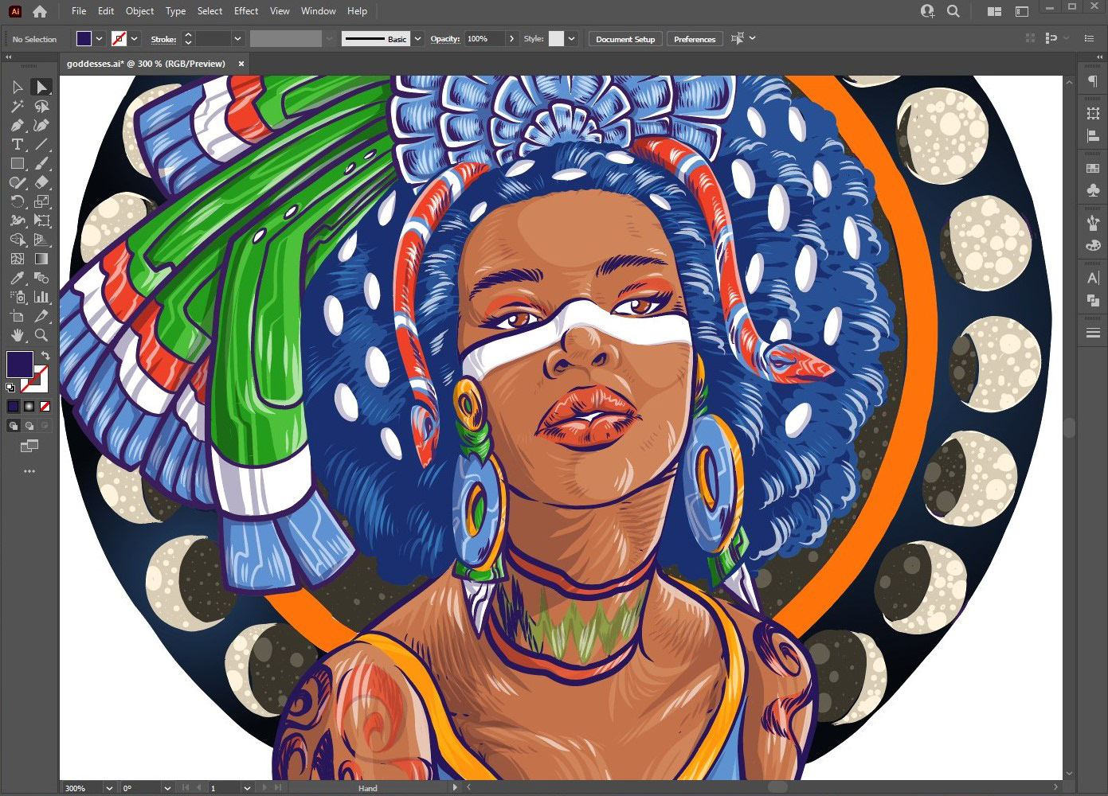Select the Slice tool
The height and width of the screenshot is (796, 1108).
point(41,316)
